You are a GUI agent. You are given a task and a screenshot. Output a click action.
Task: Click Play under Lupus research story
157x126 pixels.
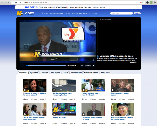click(x=26, y=99)
